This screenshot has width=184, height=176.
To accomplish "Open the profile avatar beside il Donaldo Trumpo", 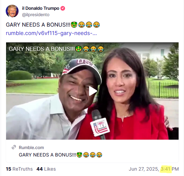I will [x=12, y=11].
